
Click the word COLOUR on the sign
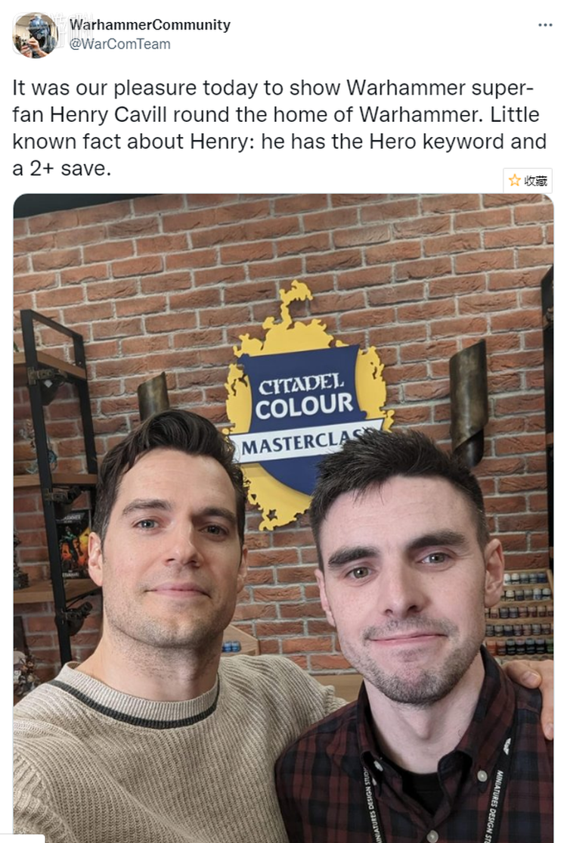pos(304,406)
